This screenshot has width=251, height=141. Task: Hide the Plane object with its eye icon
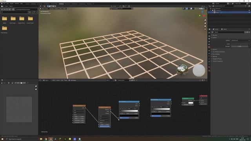[249, 12]
